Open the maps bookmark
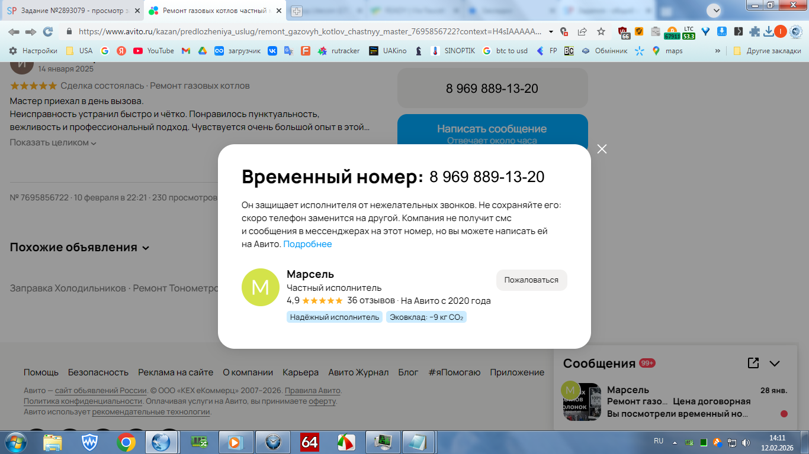 (667, 51)
